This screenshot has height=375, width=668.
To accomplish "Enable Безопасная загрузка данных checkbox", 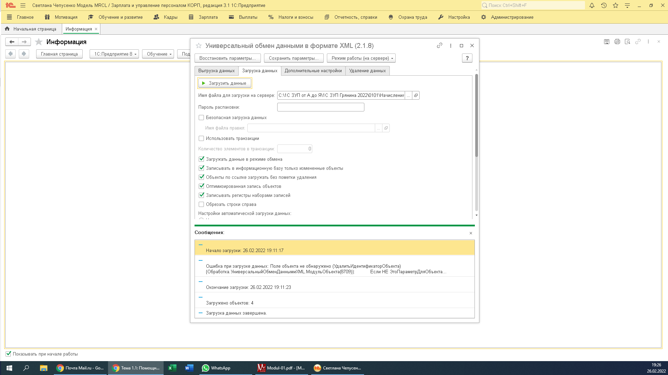I will coord(201,118).
